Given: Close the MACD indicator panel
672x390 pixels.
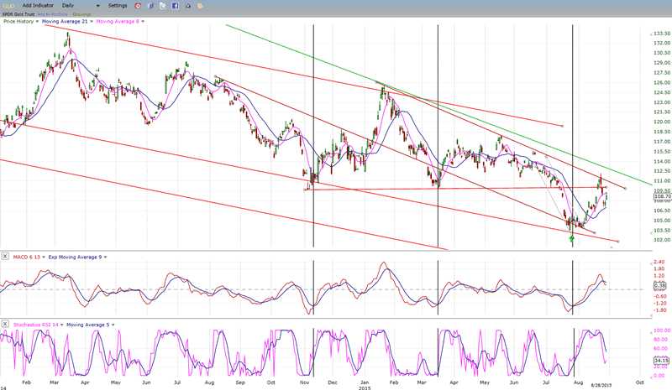Looking at the screenshot, I should click(4, 255).
